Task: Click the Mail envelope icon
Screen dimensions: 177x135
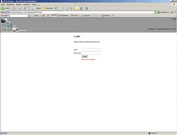Action: point(61,8)
